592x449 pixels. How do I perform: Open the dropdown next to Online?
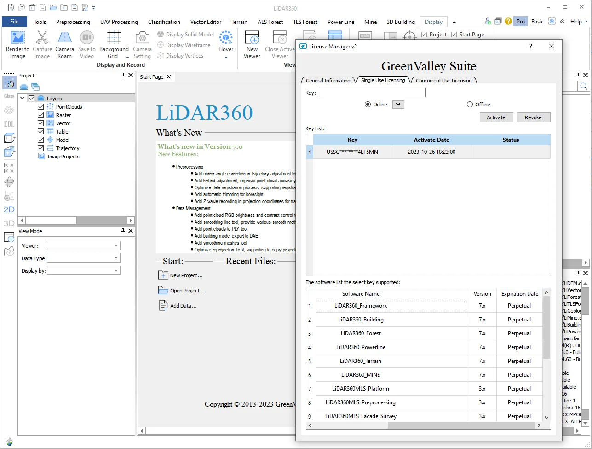point(398,105)
